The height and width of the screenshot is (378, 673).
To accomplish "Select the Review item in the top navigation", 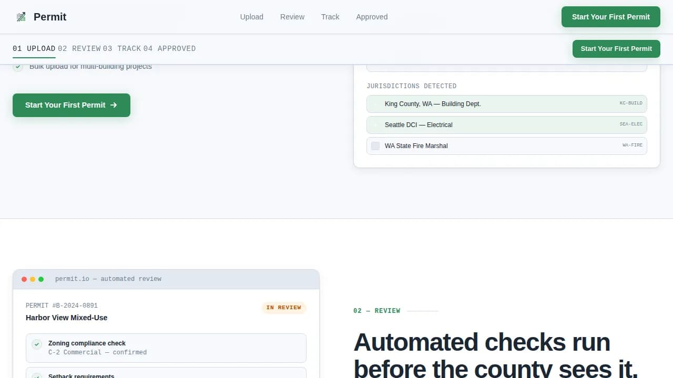I will coord(292,17).
